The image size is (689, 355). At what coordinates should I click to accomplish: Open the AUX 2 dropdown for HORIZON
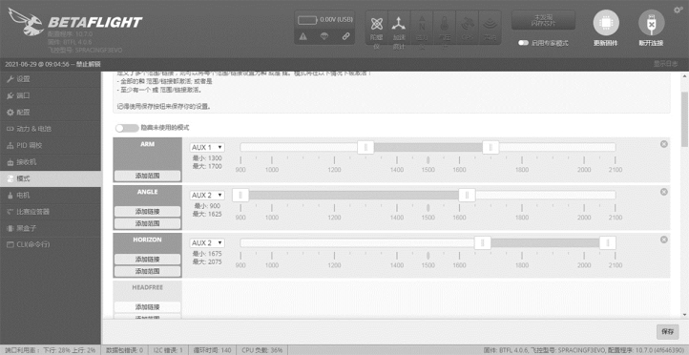tap(207, 243)
